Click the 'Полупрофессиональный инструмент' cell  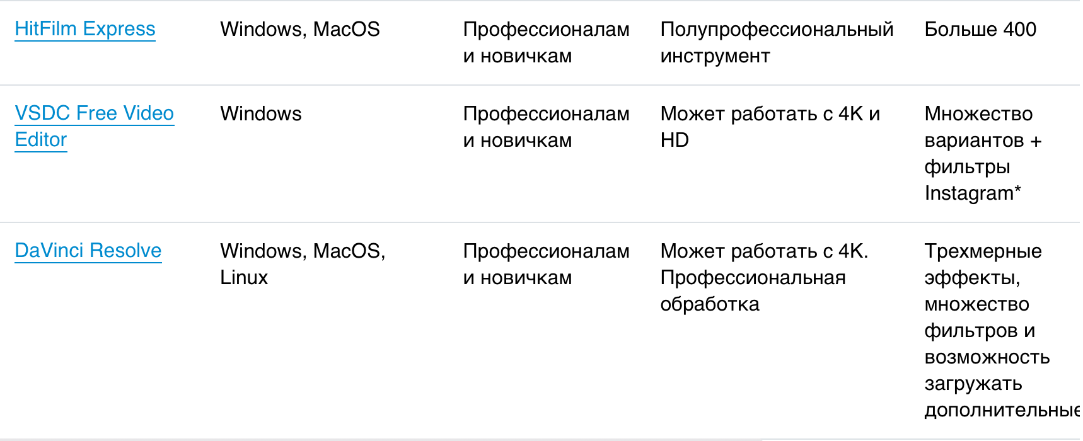(777, 42)
